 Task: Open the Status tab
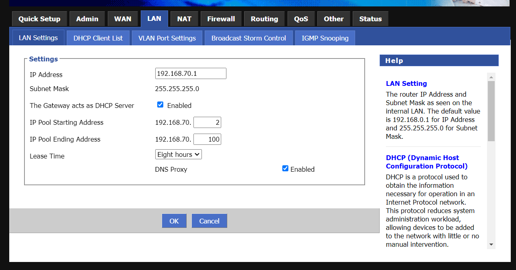370,19
